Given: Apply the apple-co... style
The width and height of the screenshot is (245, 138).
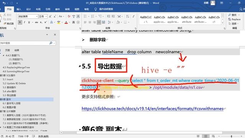Looking at the screenshot, I should 159,20.
